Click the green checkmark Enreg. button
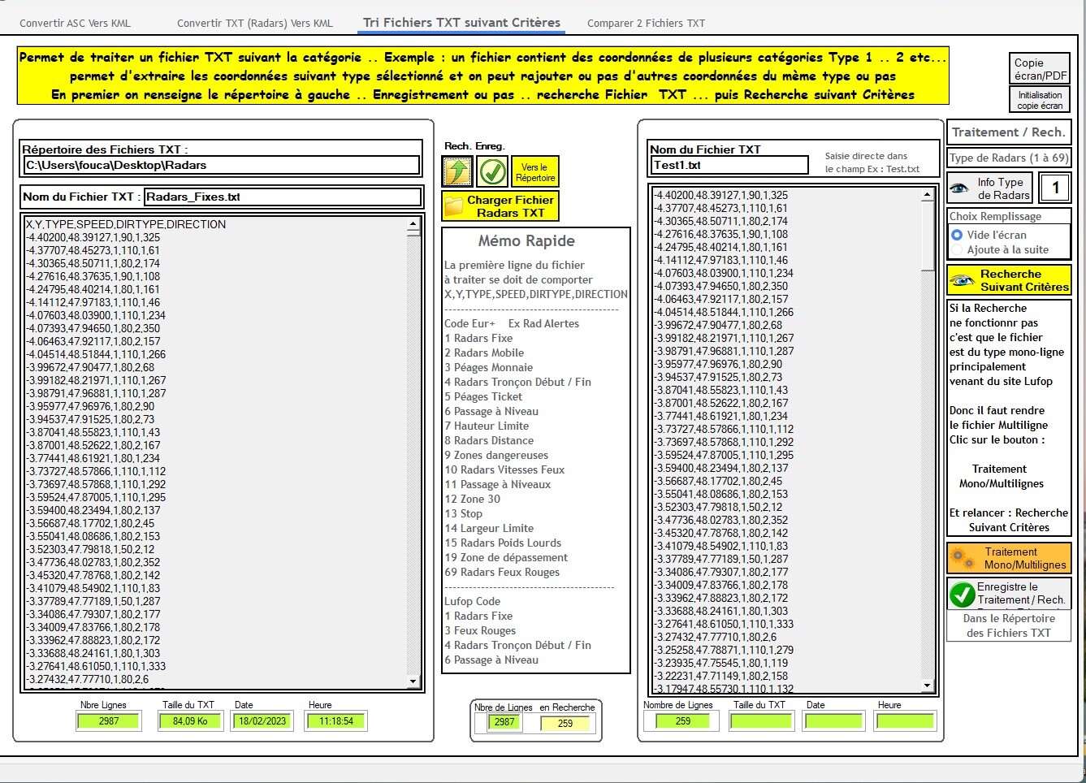The width and height of the screenshot is (1086, 783). [x=492, y=171]
